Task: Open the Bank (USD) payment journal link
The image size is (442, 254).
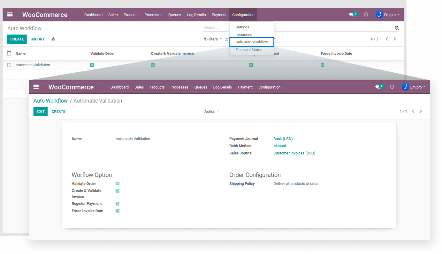Action: (x=283, y=139)
